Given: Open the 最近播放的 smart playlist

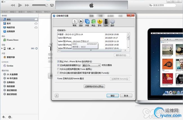Looking at the screenshot, I should (x=19, y=90).
